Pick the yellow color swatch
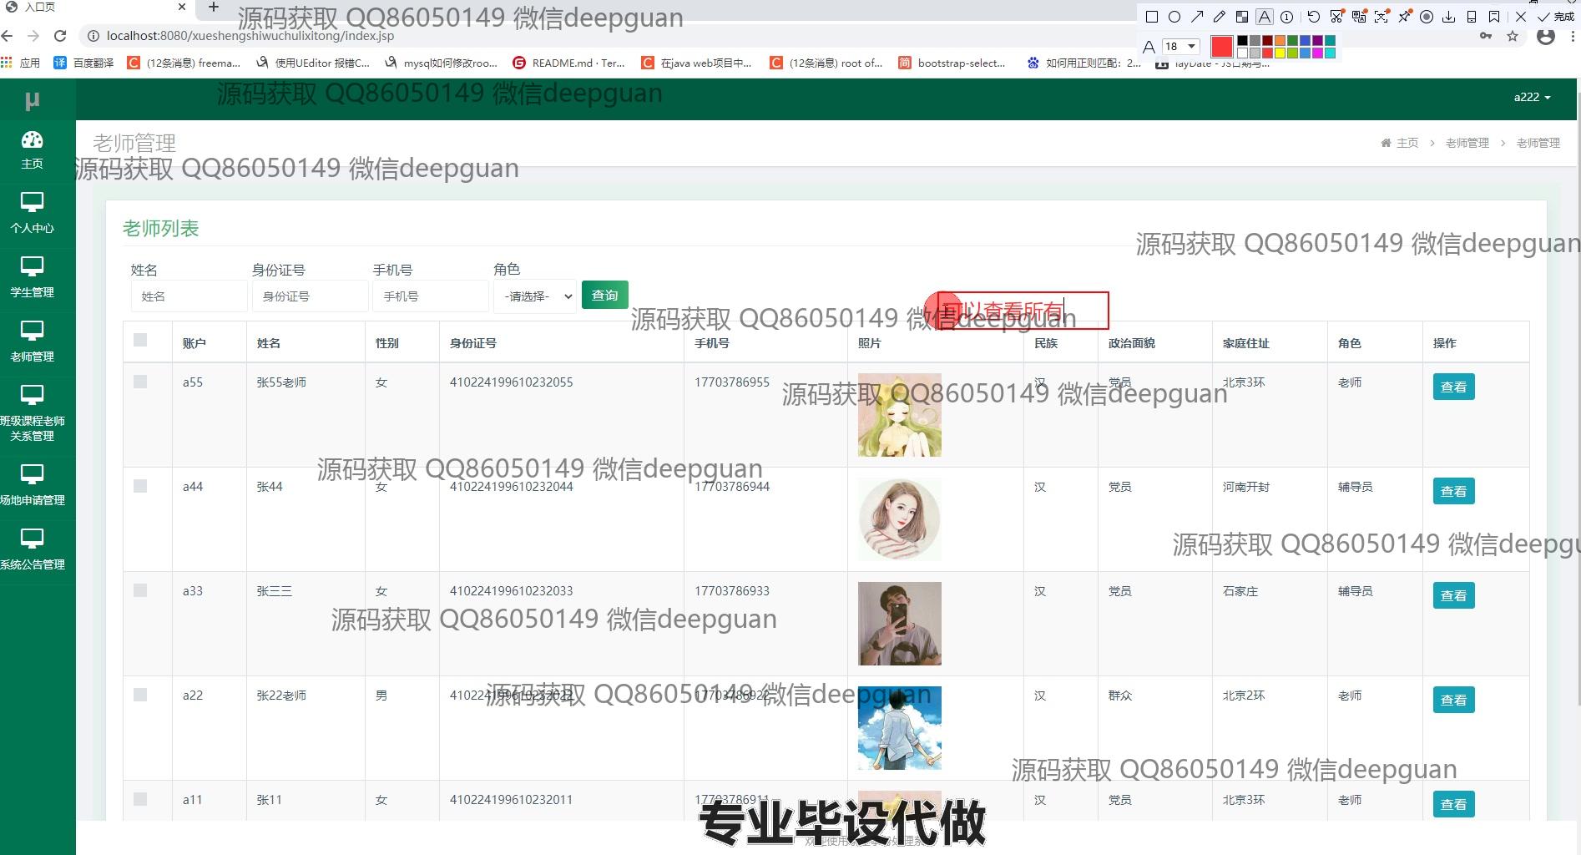The height and width of the screenshot is (855, 1581). pos(1280,53)
